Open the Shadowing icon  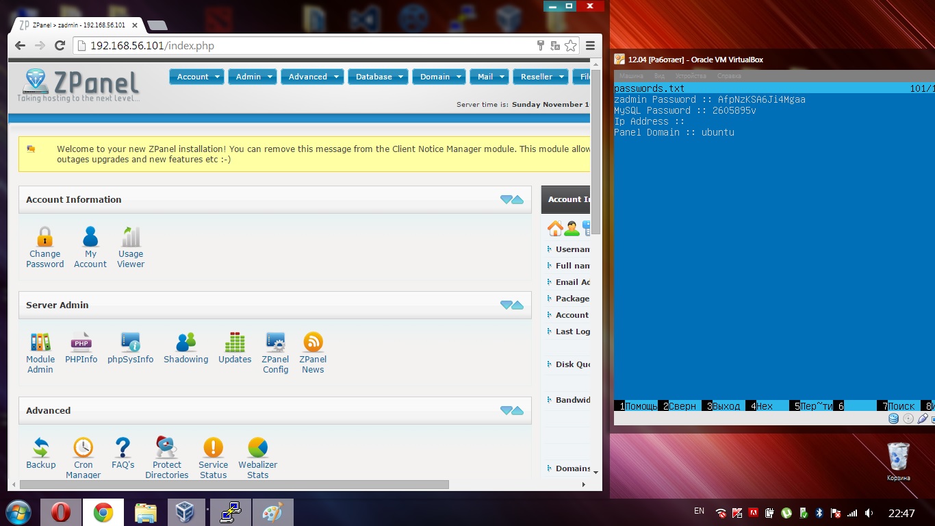(x=185, y=342)
